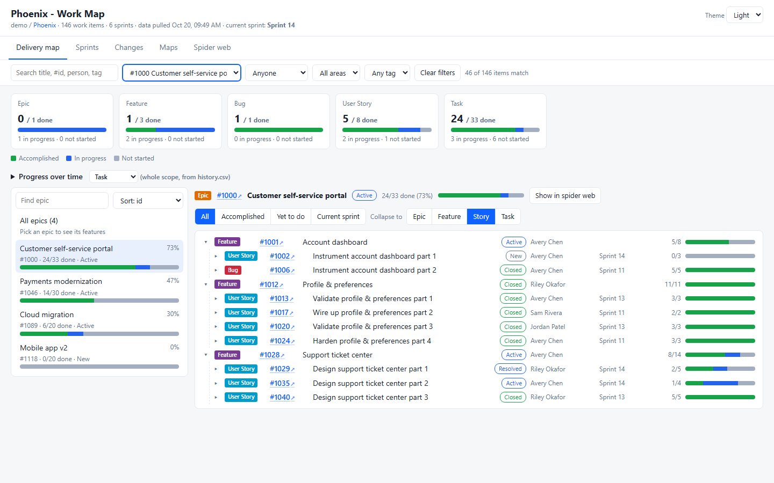
Task: Click Show in spider web button
Action: tap(565, 196)
